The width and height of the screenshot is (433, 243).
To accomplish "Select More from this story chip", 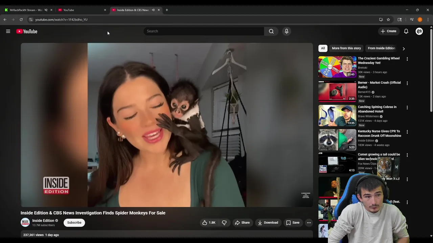I will pos(346,48).
